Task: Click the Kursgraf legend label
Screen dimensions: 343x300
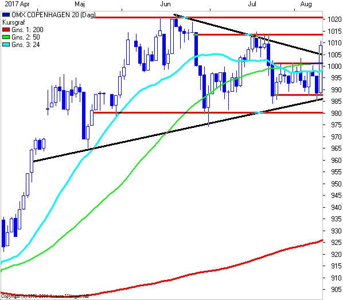Action: (14, 22)
